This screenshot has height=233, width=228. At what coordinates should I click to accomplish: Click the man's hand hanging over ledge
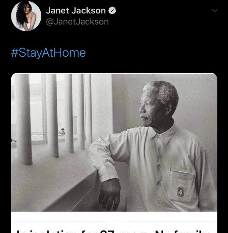point(110,194)
